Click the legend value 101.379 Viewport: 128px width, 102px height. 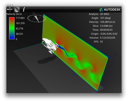pyautogui.click(x=20, y=23)
